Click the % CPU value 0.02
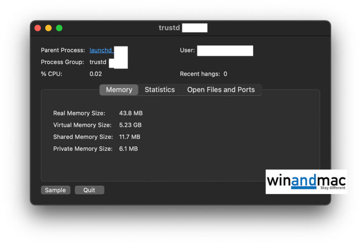This screenshot has width=361, height=245. [x=96, y=74]
